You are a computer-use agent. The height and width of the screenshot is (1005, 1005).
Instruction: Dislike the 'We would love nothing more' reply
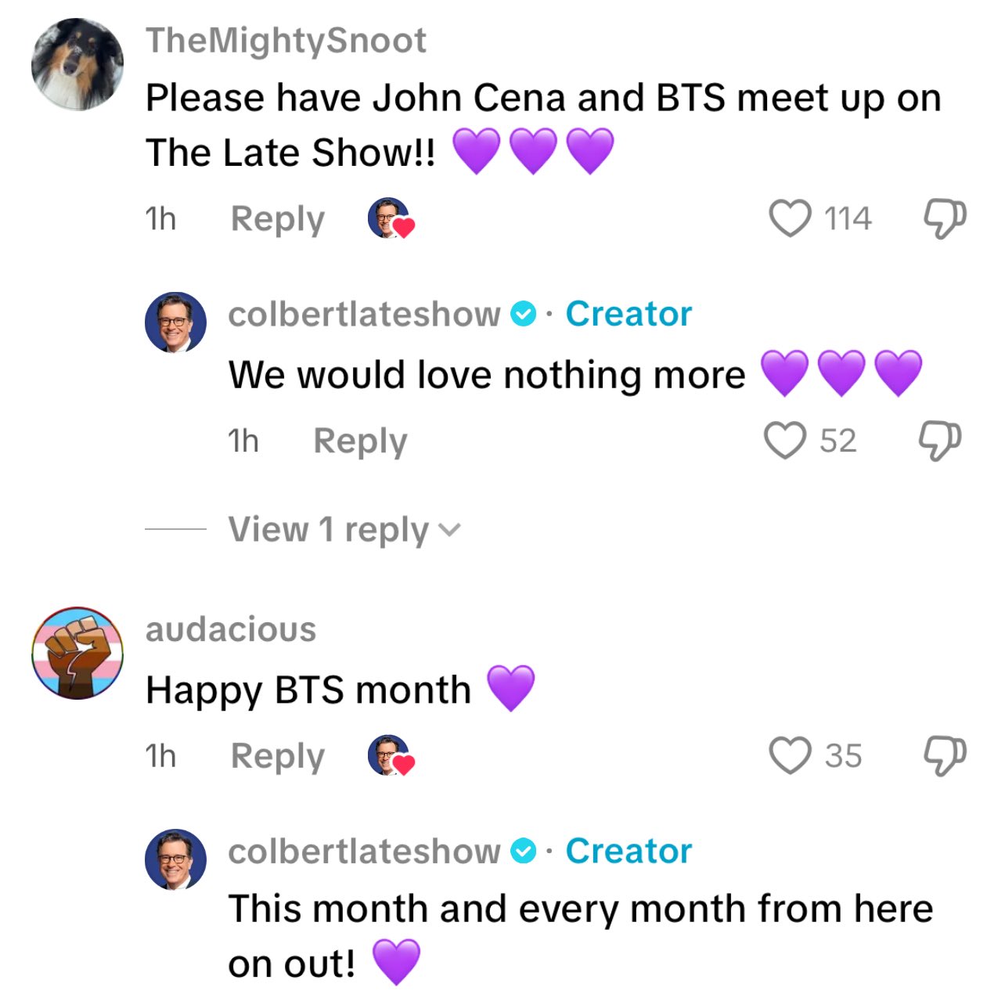point(939,441)
